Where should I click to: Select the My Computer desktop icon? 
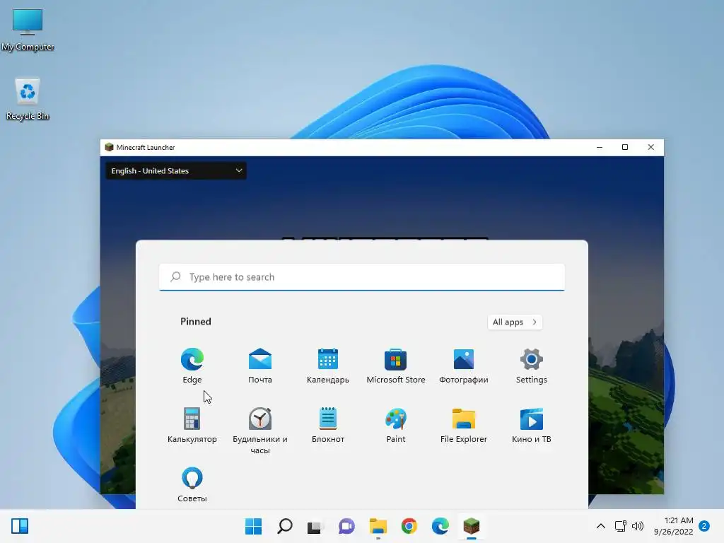tap(28, 30)
